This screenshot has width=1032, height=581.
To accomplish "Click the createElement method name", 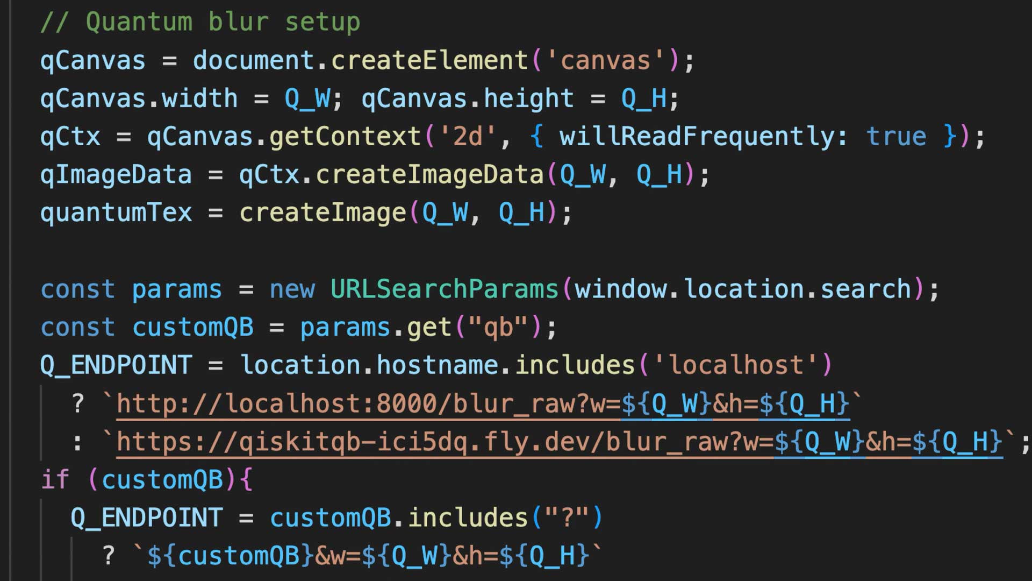I will coord(430,60).
